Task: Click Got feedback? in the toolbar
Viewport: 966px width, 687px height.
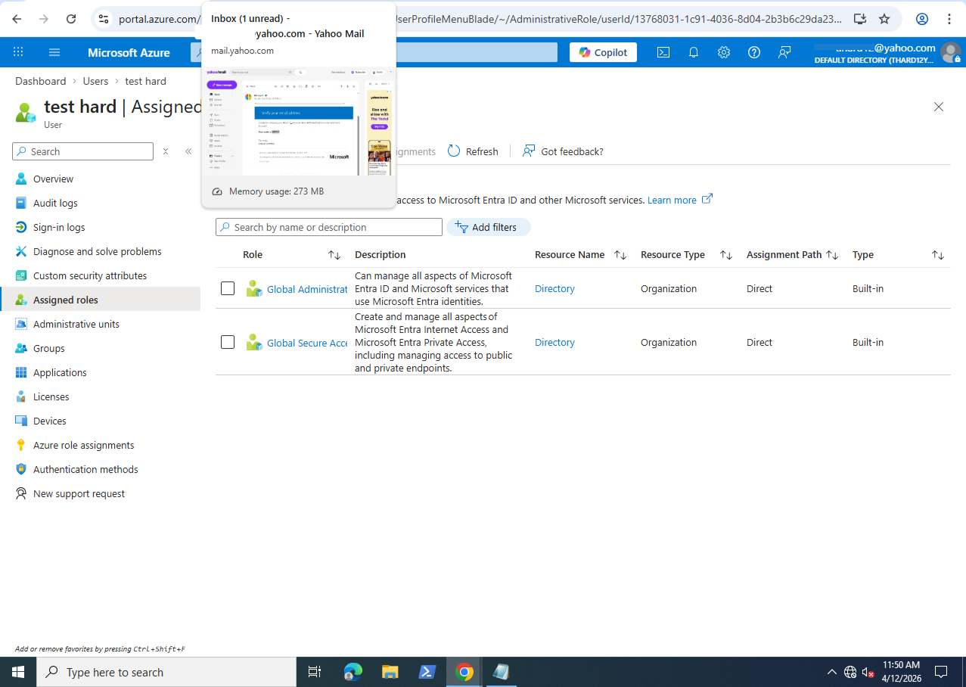Action: 563,151
